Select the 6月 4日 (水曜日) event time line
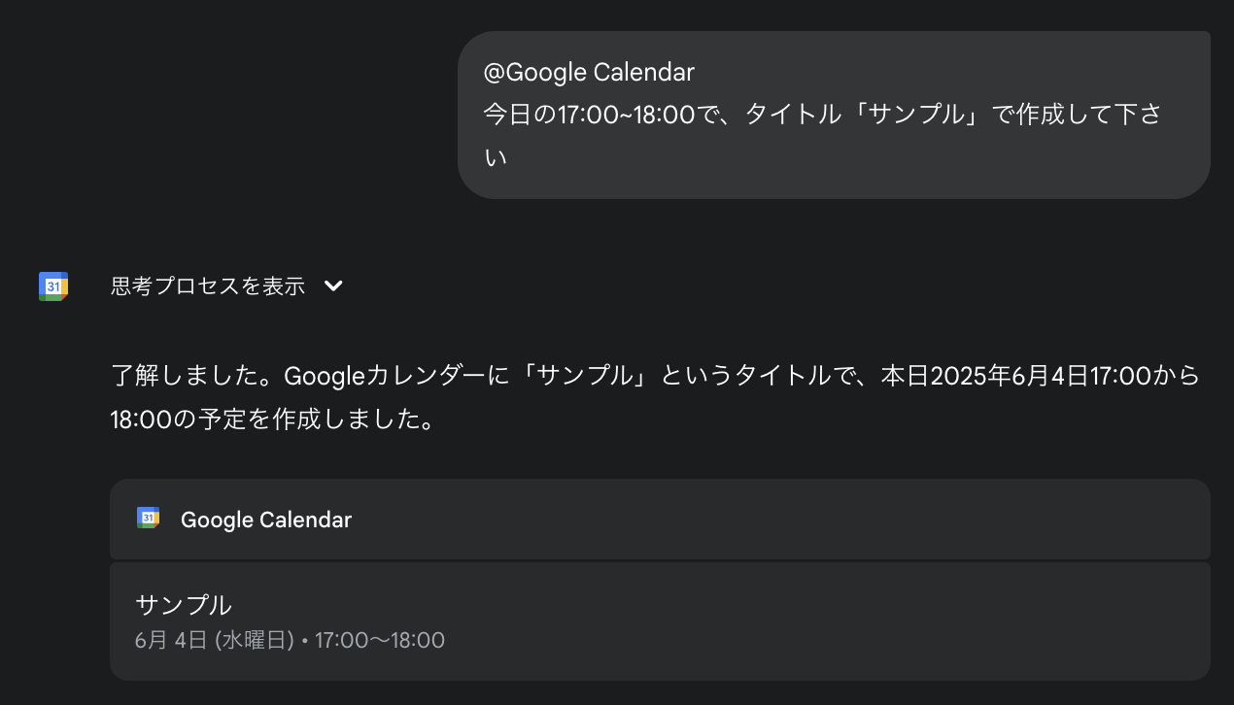 tap(290, 640)
